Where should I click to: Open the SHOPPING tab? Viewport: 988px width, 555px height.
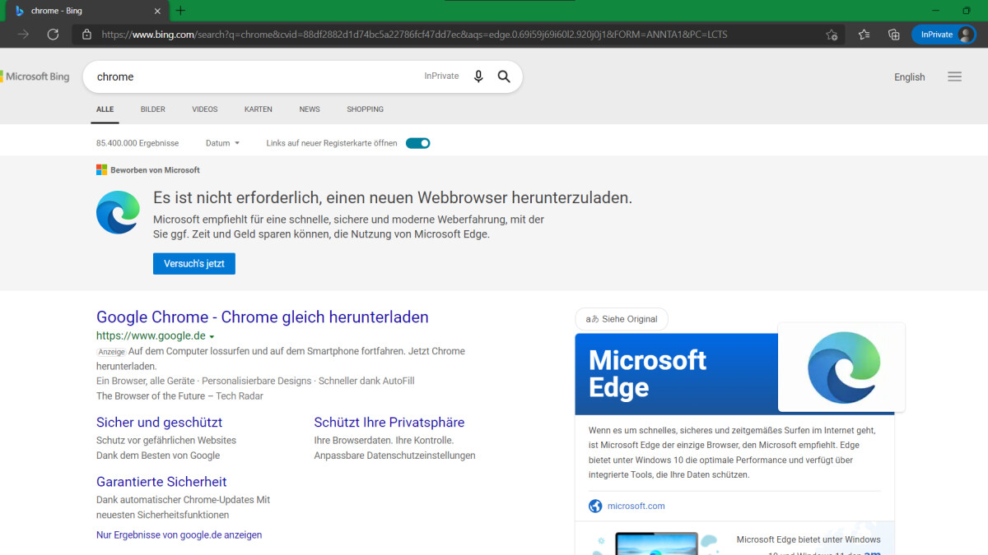(365, 109)
